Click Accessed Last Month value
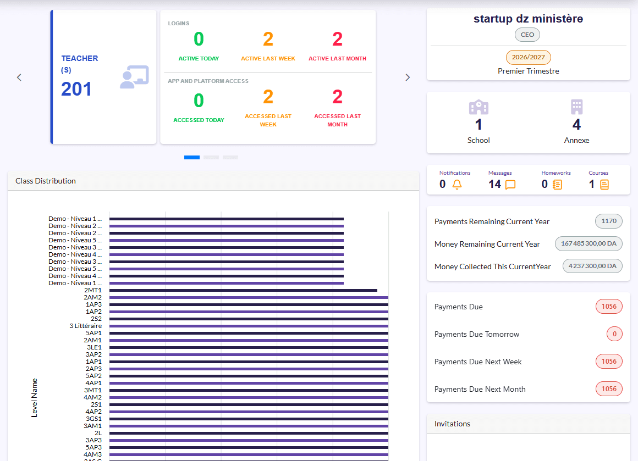638x461 pixels. (x=337, y=97)
